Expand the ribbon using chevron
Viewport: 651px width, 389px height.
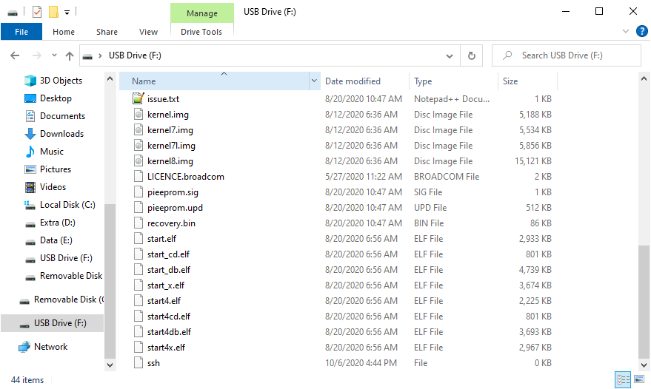(x=626, y=31)
